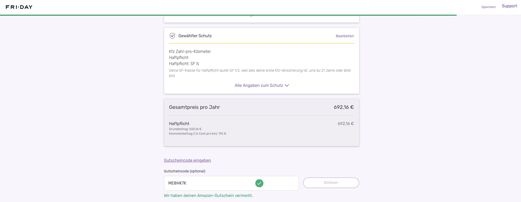
Task: Edit the chosen coverage via Bearbeiten
Action: (x=345, y=36)
